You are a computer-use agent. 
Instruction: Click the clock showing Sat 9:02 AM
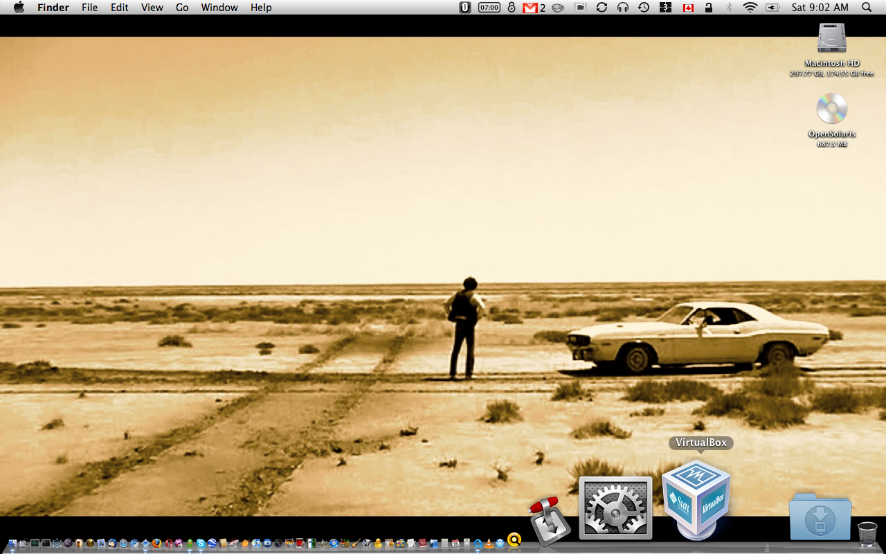(x=820, y=7)
